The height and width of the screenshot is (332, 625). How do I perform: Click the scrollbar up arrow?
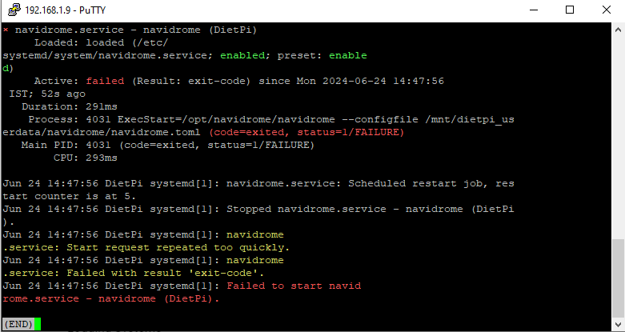tap(618, 30)
